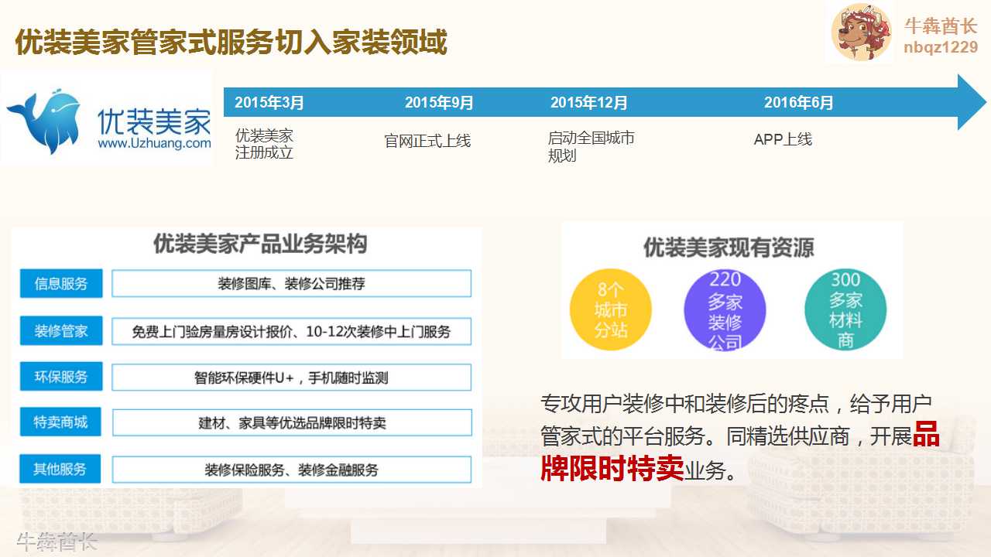Click the purple 220多家装修公司 circle
991x557 pixels.
[x=725, y=309]
